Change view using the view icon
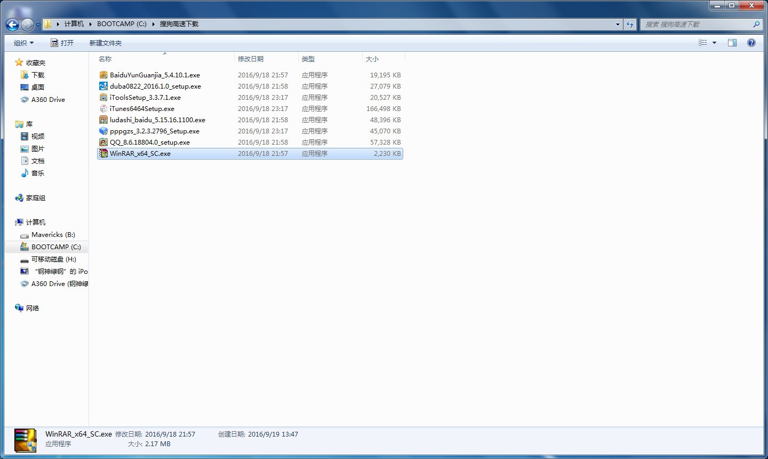The width and height of the screenshot is (768, 459). (703, 43)
